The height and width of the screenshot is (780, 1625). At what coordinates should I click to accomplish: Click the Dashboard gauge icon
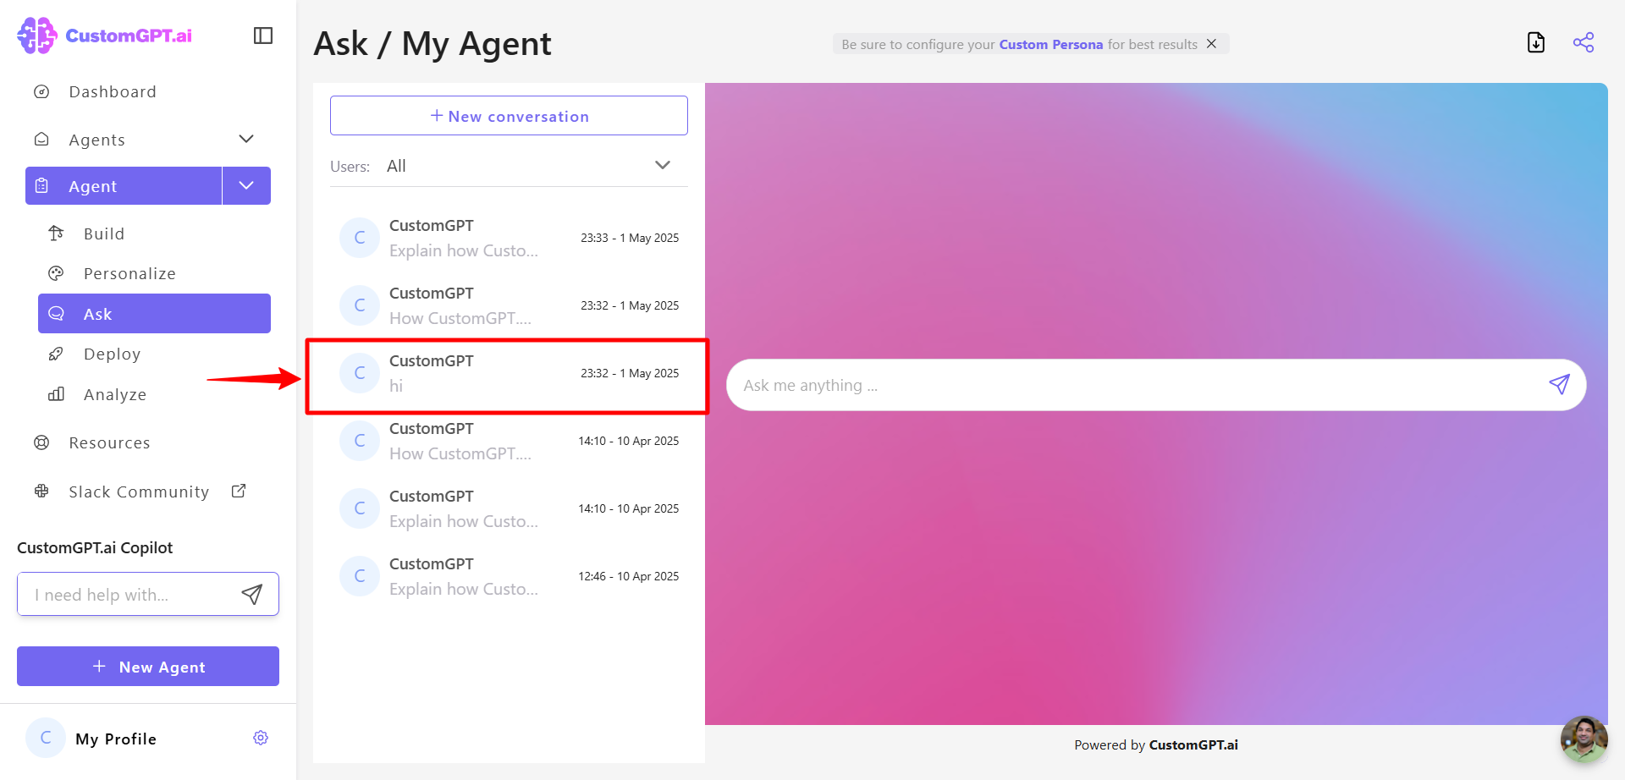point(41,91)
